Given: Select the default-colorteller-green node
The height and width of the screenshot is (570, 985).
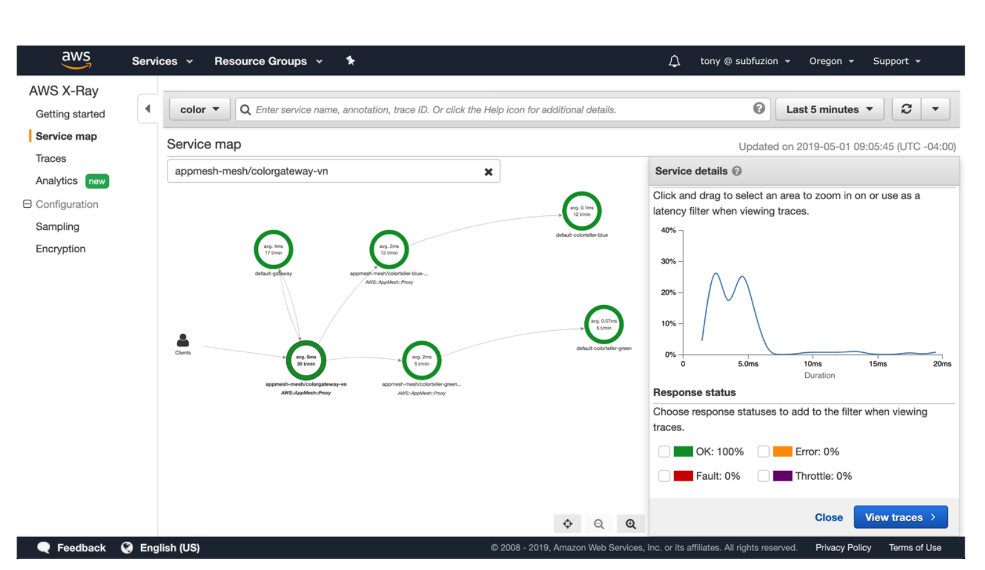Looking at the screenshot, I should tap(604, 324).
